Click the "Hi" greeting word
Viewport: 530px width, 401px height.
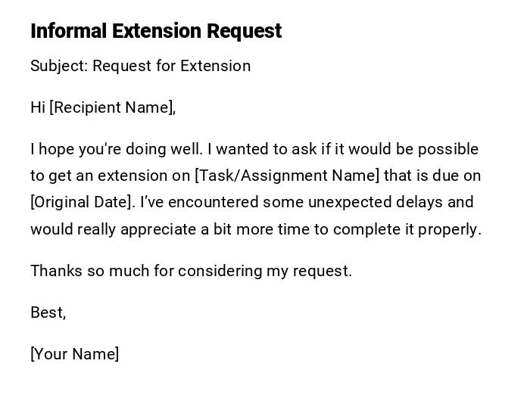click(x=38, y=107)
